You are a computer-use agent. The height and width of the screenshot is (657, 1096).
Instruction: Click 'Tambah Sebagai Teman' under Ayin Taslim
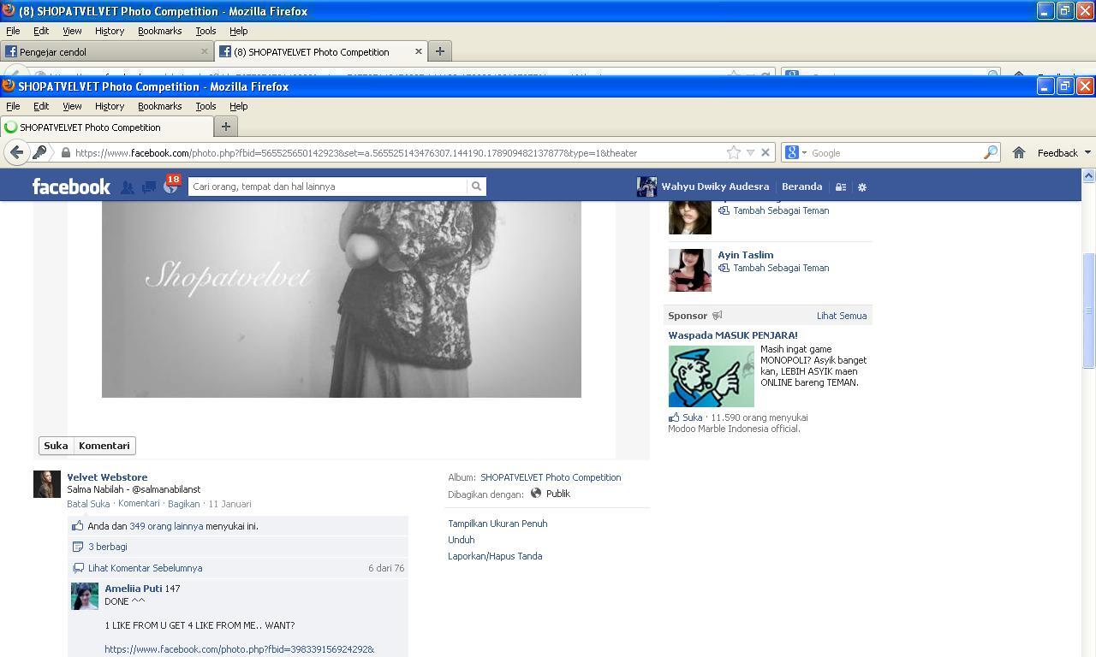coord(781,268)
